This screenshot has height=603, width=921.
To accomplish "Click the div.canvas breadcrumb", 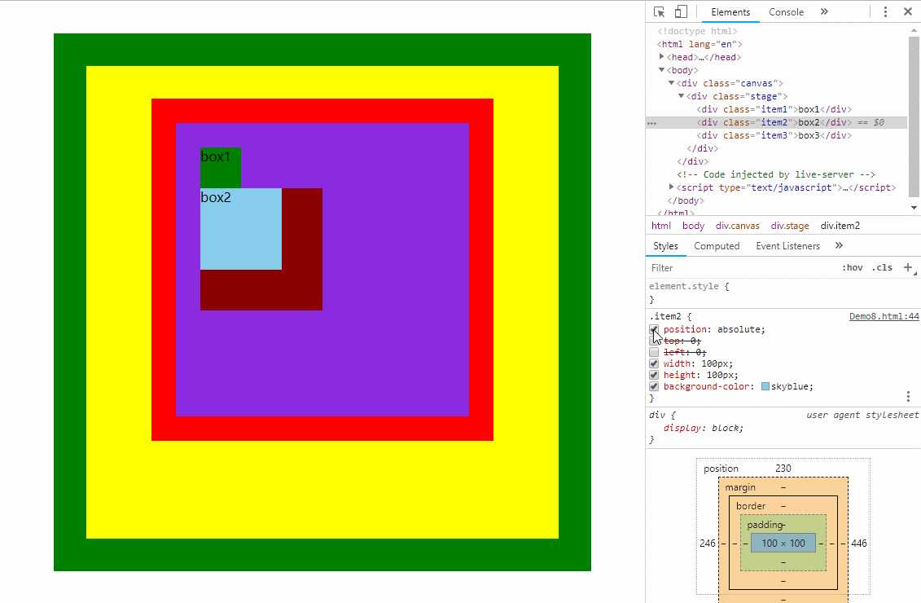I will coord(738,226).
